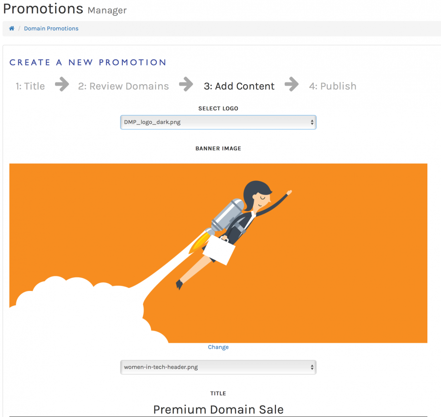Select step 3: Add Content
This screenshot has height=417, width=441.
[239, 86]
